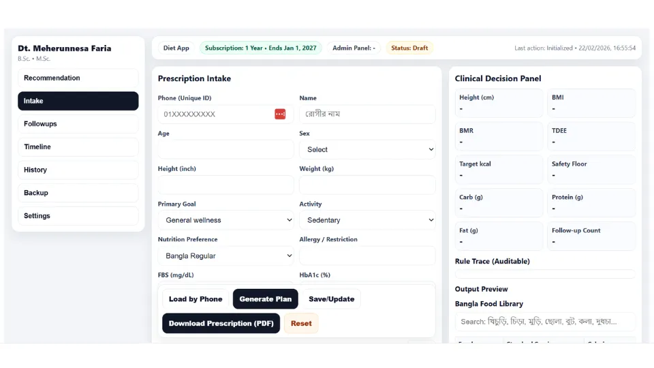Select Followups in the sidebar
The height and width of the screenshot is (368, 654).
[78, 124]
